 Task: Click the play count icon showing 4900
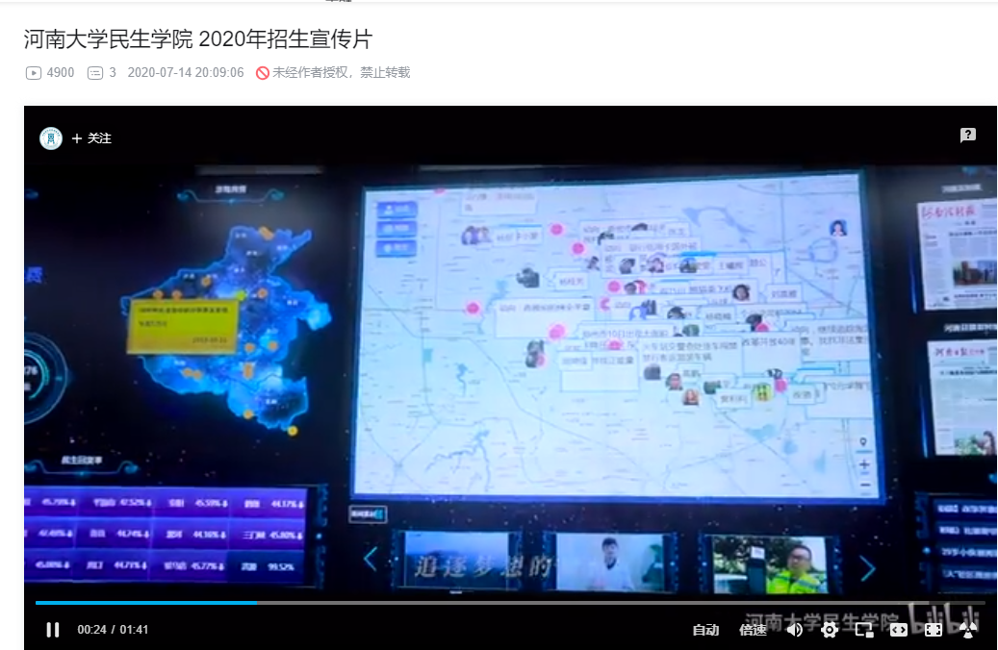(x=34, y=72)
